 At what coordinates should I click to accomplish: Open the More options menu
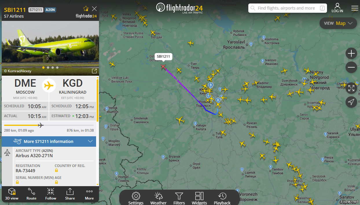[x=89, y=194]
